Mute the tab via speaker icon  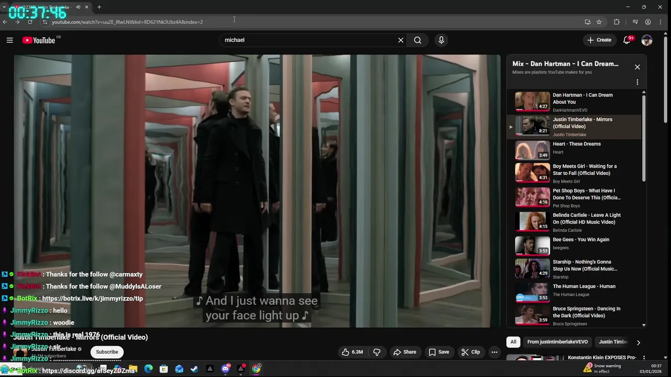[78, 7]
